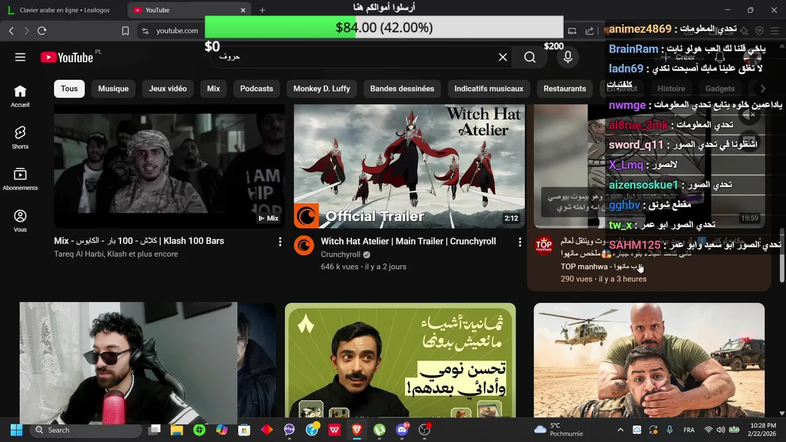The height and width of the screenshot is (442, 786).
Task: Select the Tous filter chip
Action: click(69, 88)
